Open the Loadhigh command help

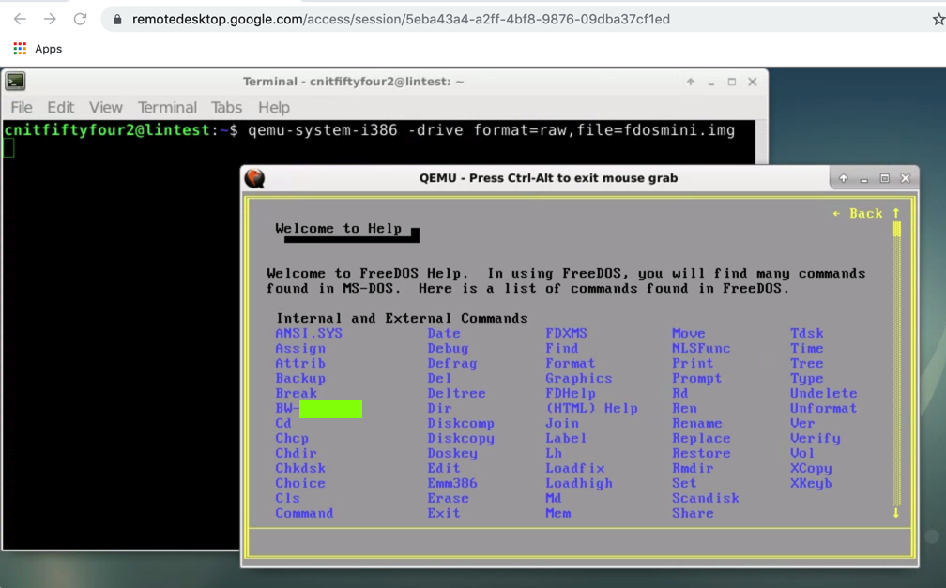tap(579, 484)
